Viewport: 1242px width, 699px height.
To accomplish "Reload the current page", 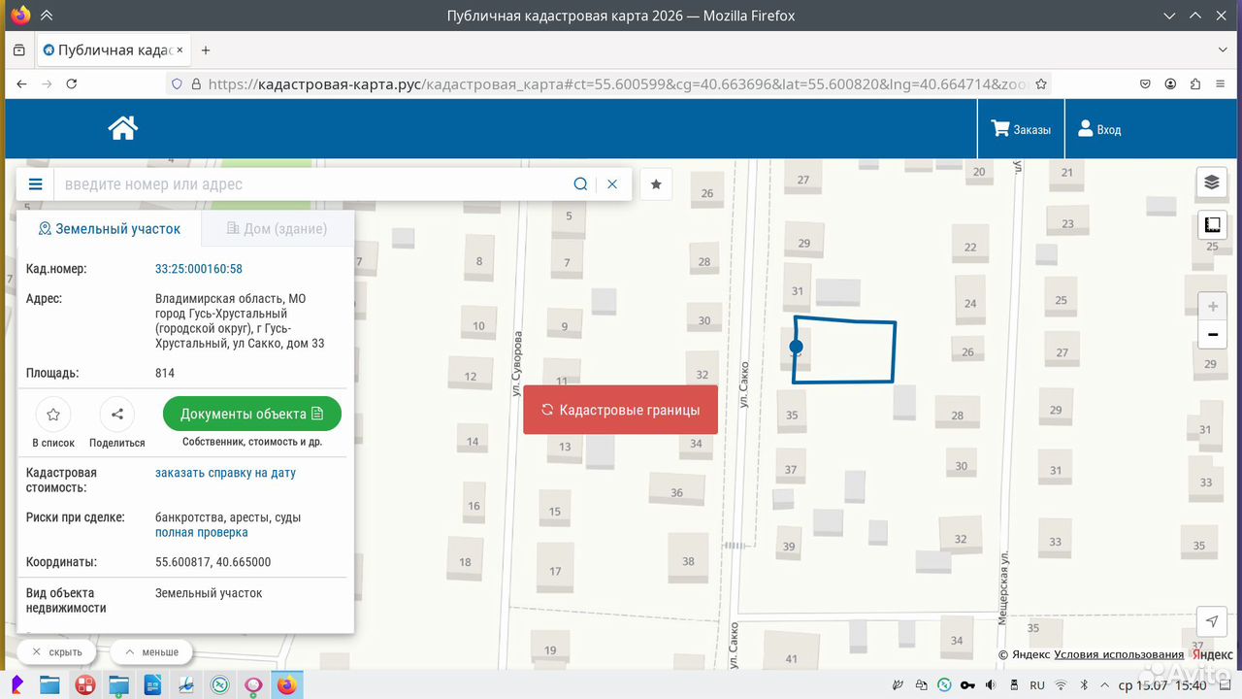I will click(x=72, y=84).
